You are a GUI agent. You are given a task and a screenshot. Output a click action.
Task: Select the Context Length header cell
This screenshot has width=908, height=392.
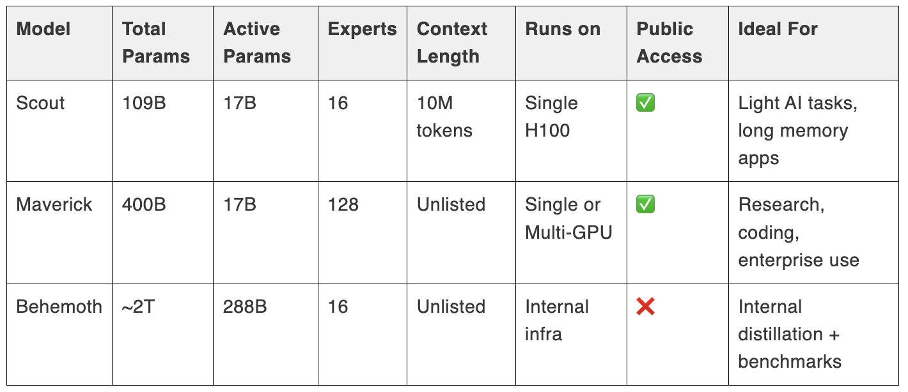click(x=462, y=43)
